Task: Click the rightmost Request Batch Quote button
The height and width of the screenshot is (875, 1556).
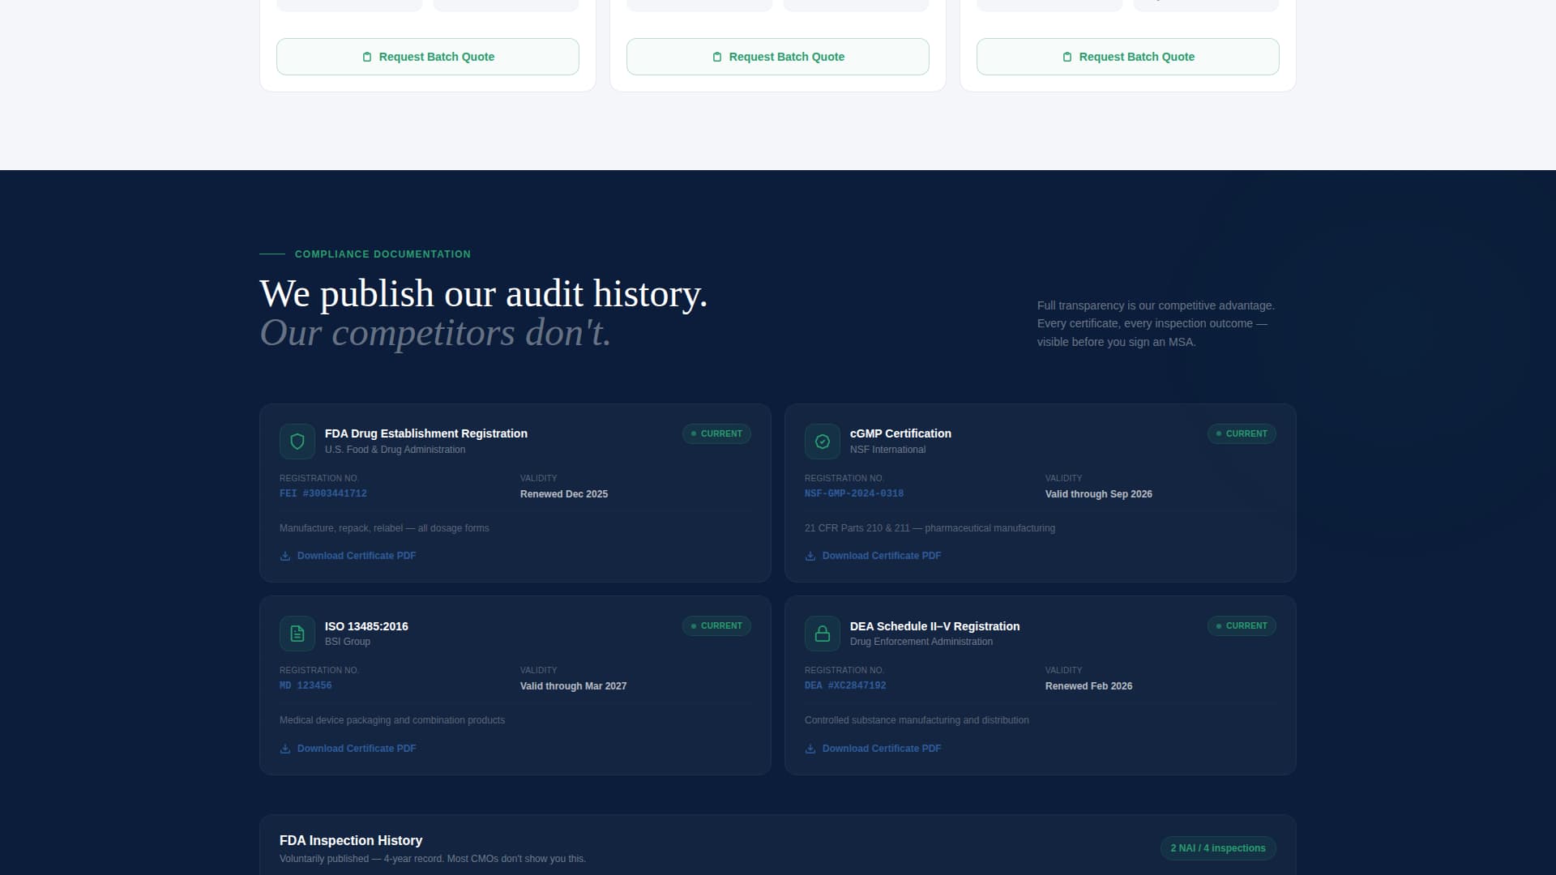Action: [1127, 57]
